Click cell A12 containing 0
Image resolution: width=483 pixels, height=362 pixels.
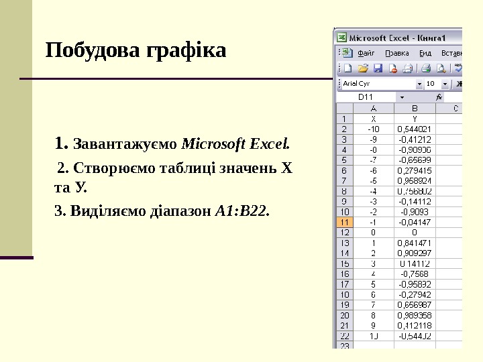coord(374,233)
